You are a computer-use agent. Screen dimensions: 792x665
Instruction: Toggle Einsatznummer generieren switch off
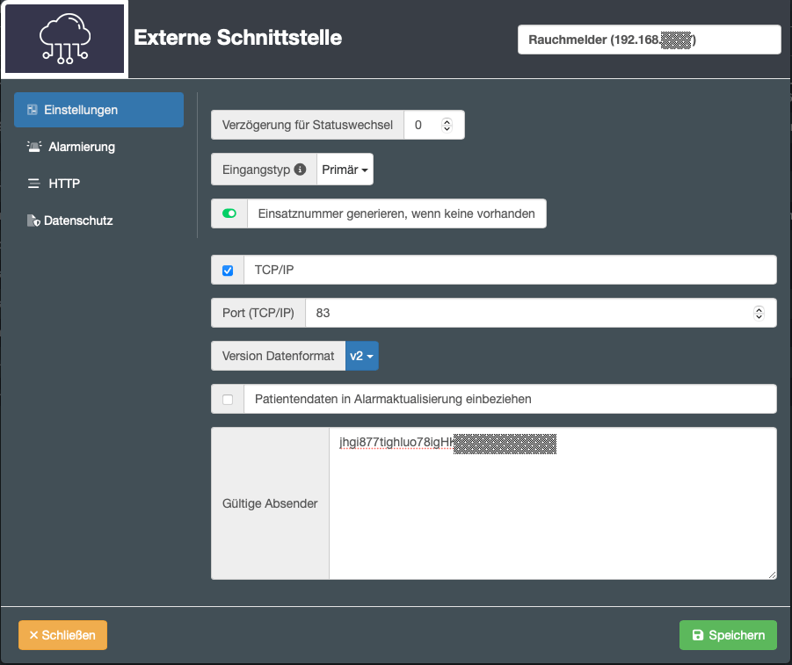229,213
